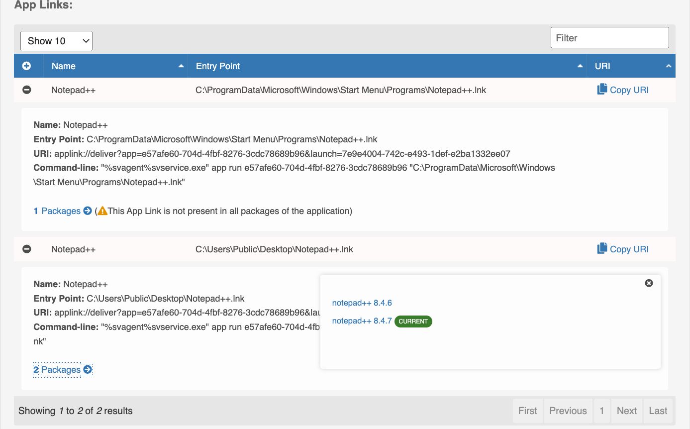
Task: Copy URI for the Public Desktop Notepad++ link
Action: pos(623,249)
